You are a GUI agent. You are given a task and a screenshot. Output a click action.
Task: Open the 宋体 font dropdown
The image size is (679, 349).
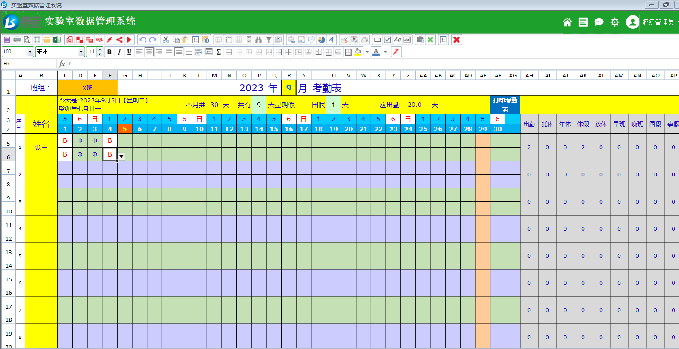coord(81,52)
